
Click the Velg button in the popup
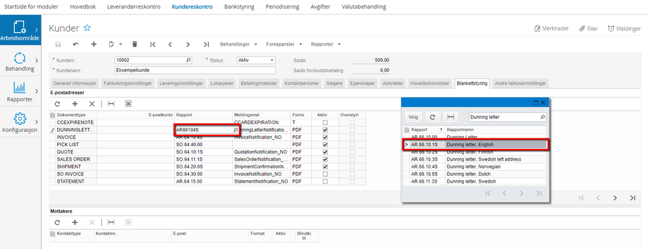click(413, 117)
